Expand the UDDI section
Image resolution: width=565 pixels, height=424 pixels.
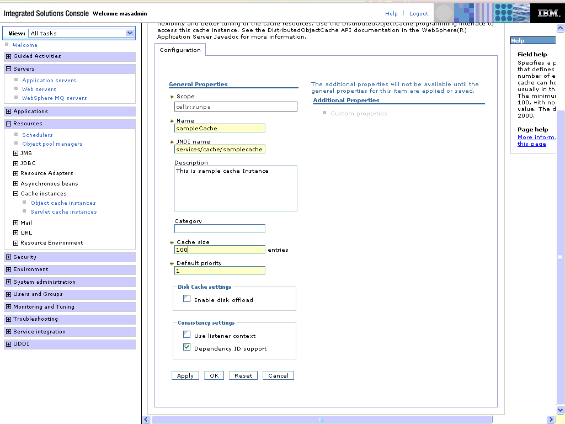(x=9, y=344)
